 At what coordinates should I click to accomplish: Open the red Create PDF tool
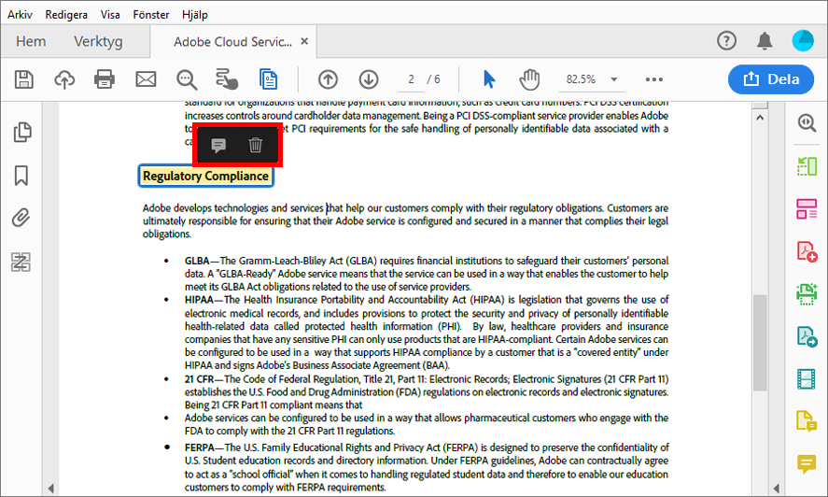coord(807,250)
